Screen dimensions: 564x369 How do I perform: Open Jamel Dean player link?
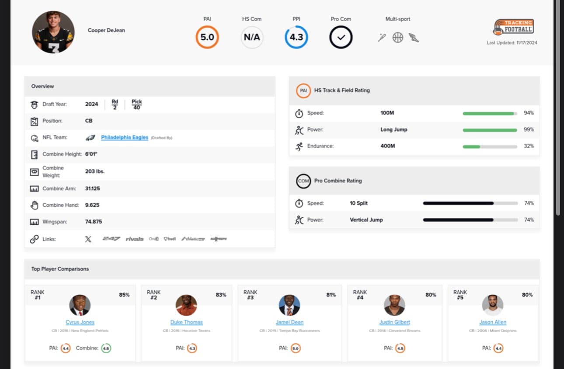coord(289,322)
